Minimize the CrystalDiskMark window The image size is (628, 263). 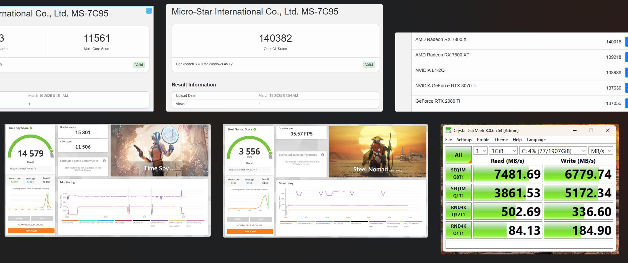point(575,131)
